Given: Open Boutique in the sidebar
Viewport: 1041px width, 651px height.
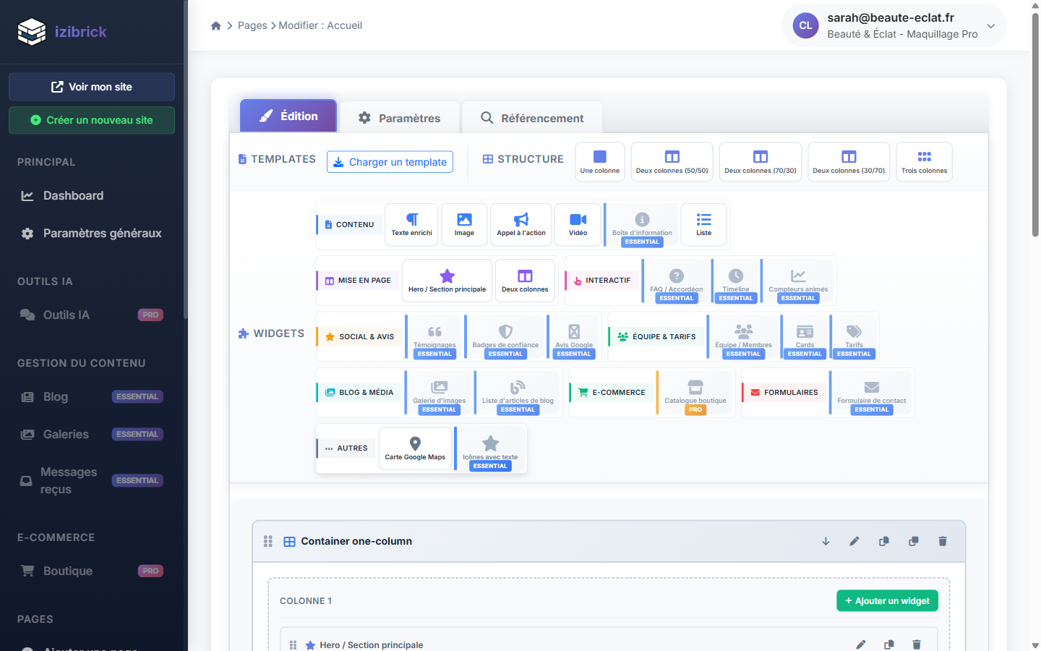Looking at the screenshot, I should (x=92, y=571).
